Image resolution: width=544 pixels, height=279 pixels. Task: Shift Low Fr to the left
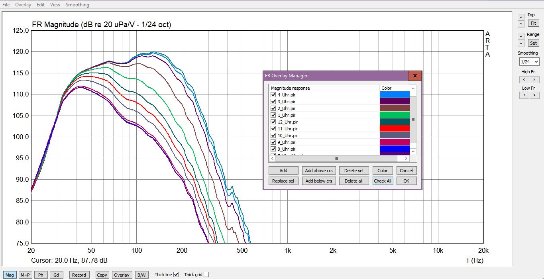(524, 95)
